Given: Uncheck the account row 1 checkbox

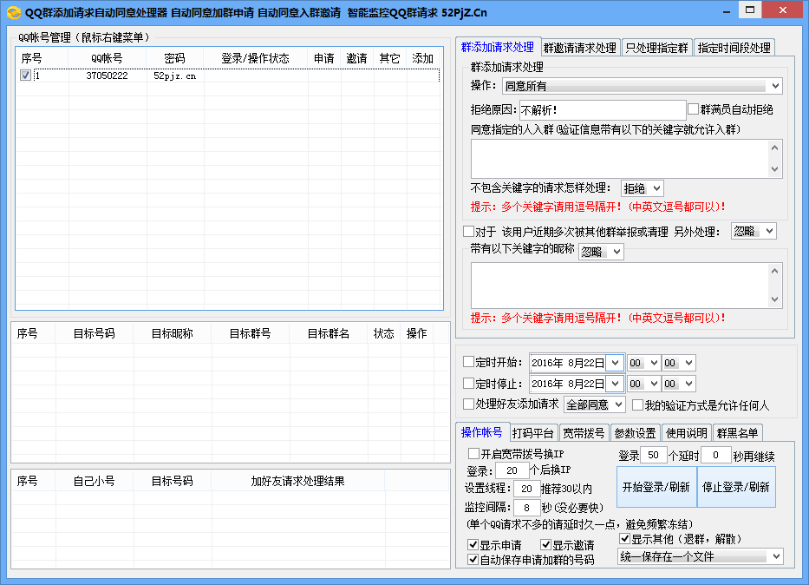Looking at the screenshot, I should coord(26,76).
